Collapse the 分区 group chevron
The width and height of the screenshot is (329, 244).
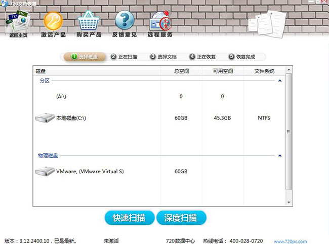(x=280, y=81)
